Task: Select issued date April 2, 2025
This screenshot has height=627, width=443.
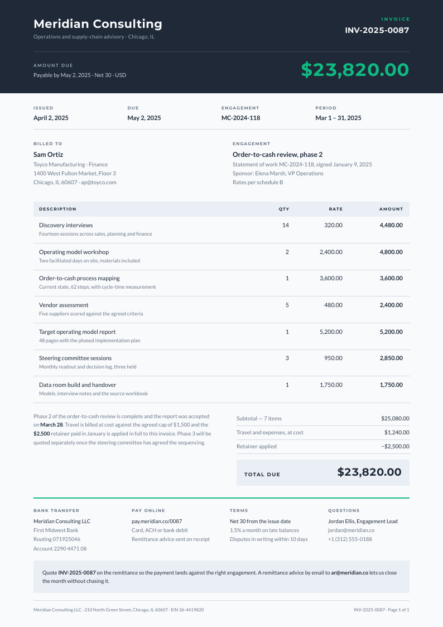Action: point(51,118)
